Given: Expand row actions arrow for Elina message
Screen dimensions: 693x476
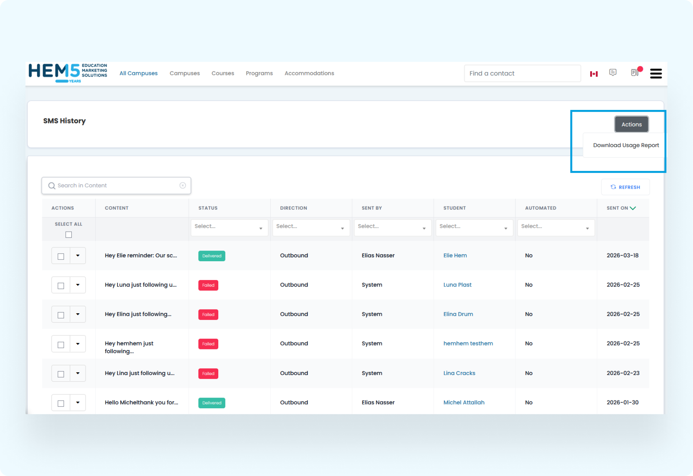Looking at the screenshot, I should pyautogui.click(x=78, y=314).
